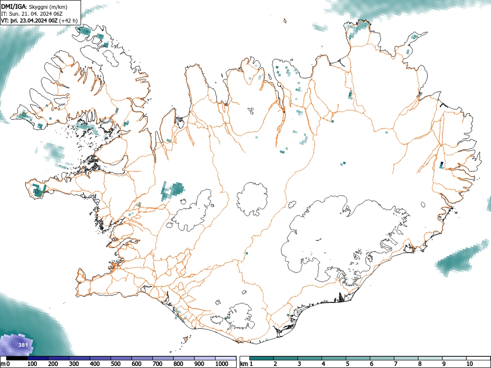Click the '800' label on the meters scale
Viewport: 491px width, 368px height.
pos(178,364)
